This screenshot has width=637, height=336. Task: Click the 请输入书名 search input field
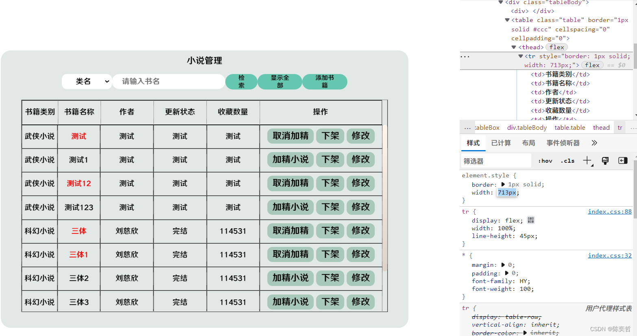tap(168, 81)
